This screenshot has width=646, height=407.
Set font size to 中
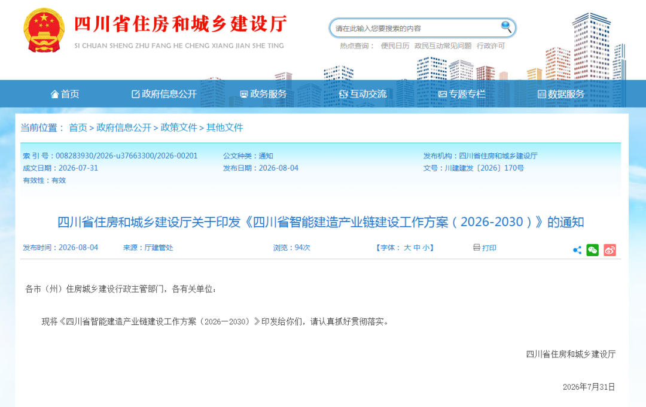click(x=417, y=248)
